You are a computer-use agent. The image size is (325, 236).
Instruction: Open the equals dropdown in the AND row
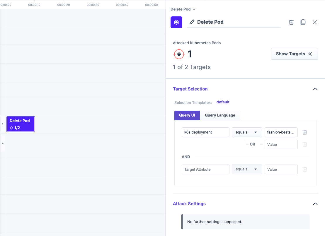pos(247,169)
